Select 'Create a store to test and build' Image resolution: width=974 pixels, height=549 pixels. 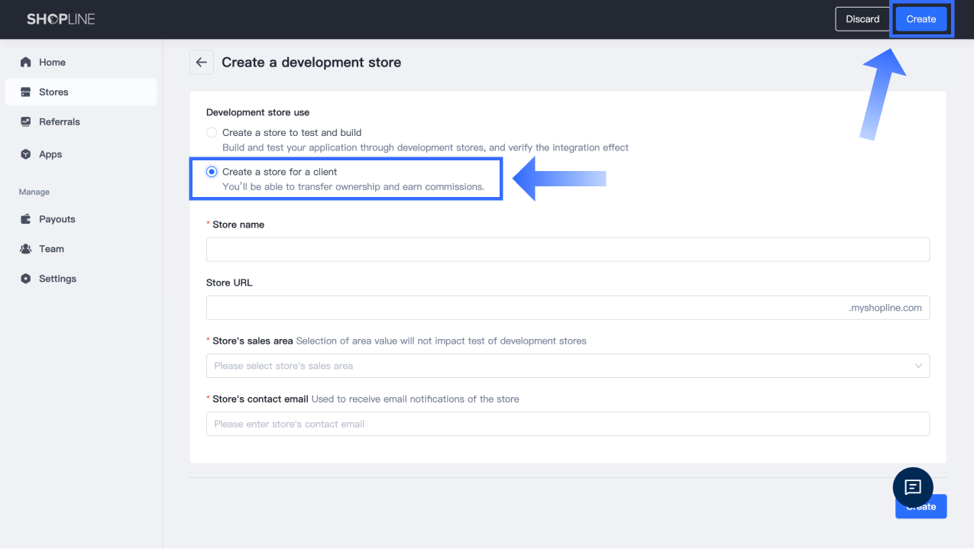212,132
